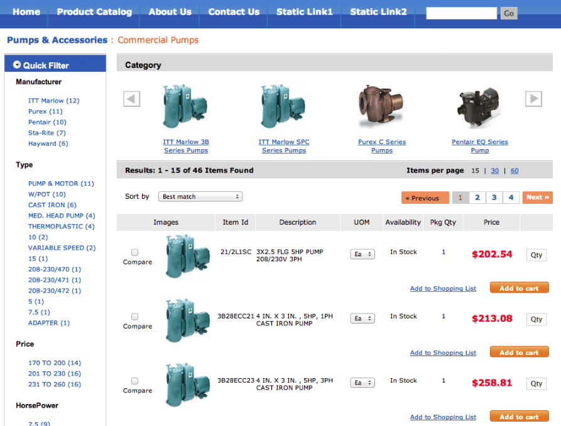
Task: Click the Previous page button
Action: tap(425, 198)
